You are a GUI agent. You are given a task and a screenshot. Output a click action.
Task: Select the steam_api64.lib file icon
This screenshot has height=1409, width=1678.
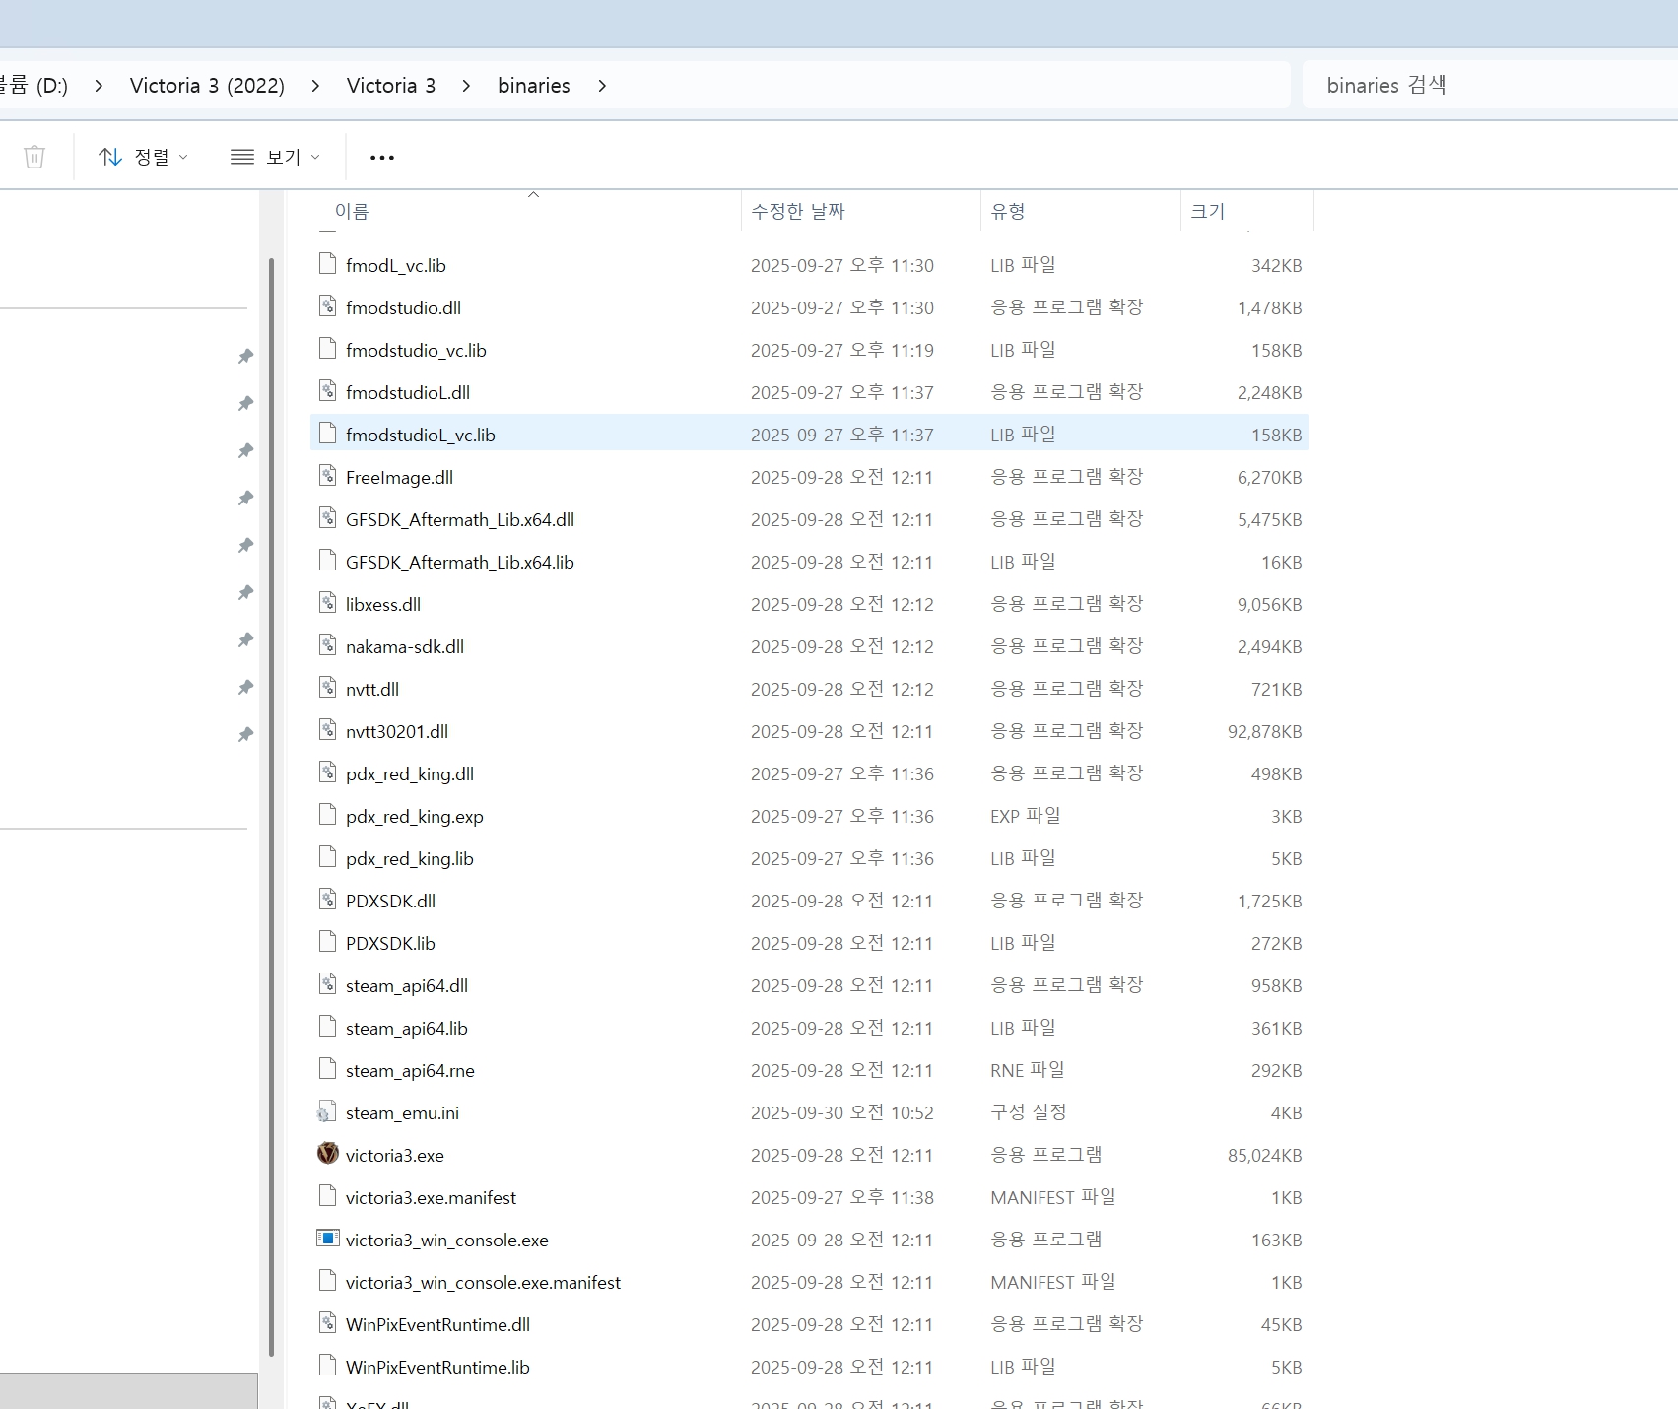pyautogui.click(x=327, y=1027)
